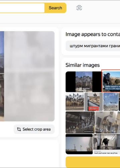The height and width of the screenshot is (168, 120).
Task: Open the camera search-by-image icon
Action: coord(79,8)
